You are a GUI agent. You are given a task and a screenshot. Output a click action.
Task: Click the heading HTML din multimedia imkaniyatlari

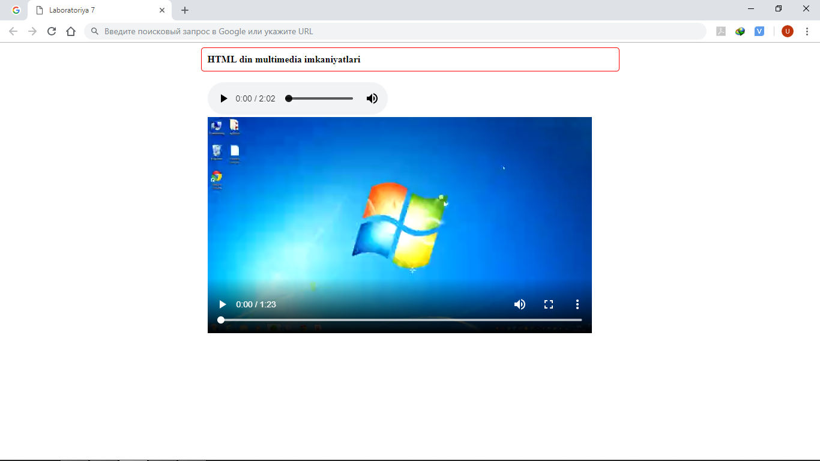click(x=284, y=59)
